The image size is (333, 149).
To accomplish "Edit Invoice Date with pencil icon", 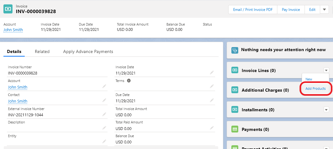I will [212, 72].
